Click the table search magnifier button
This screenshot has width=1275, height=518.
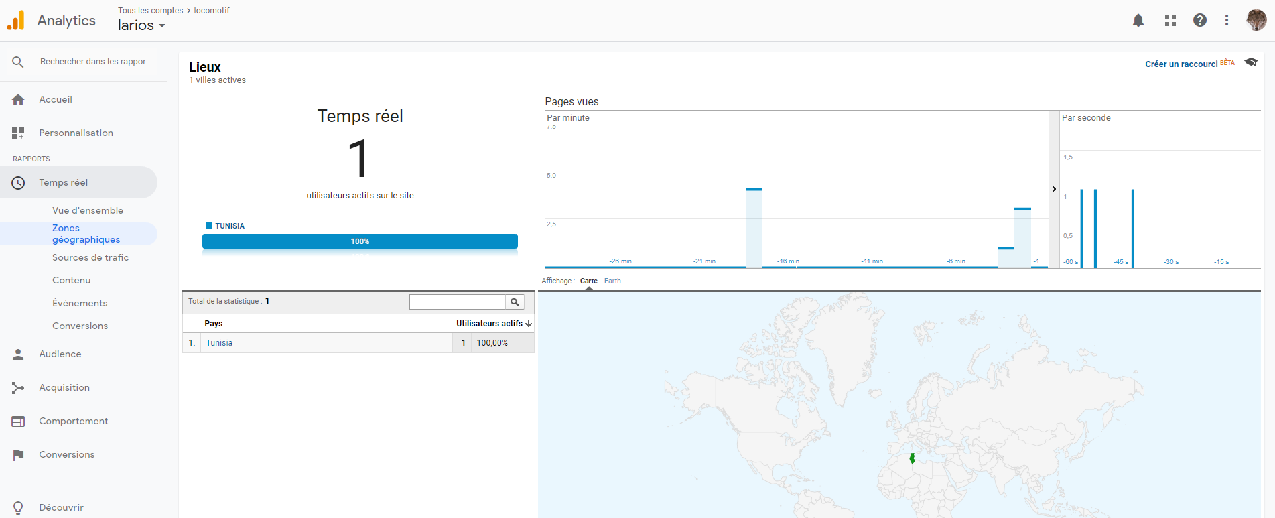point(515,302)
